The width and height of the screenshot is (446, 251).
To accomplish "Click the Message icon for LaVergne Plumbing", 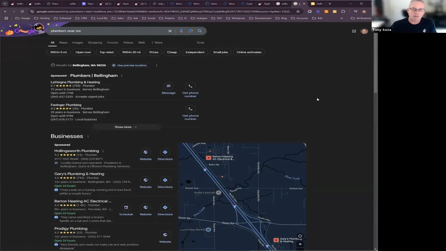I will [169, 86].
